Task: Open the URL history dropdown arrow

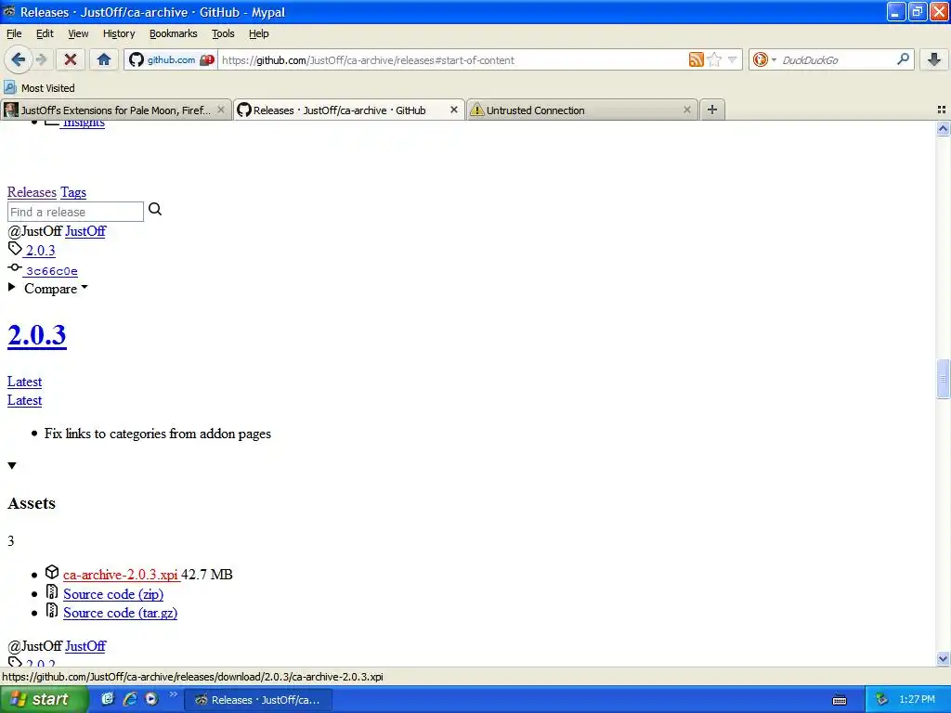Action: [x=732, y=59]
